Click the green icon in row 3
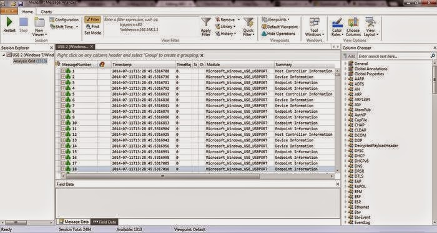This screenshot has width=437, height=233. pos(68,82)
